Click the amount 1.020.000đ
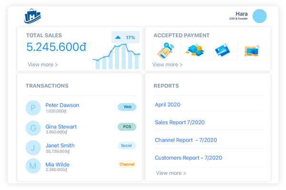286x190 pixels. [56, 111]
